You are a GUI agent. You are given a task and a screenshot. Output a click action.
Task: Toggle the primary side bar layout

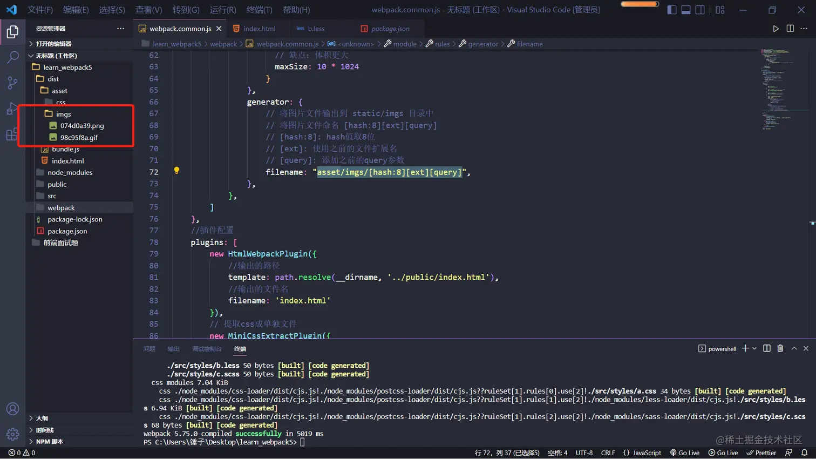click(672, 10)
